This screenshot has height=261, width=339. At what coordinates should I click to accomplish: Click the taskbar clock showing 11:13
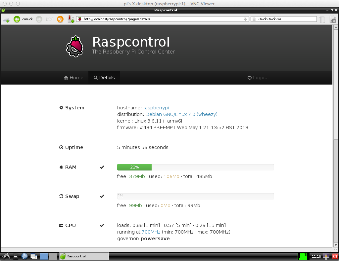pos(316,256)
